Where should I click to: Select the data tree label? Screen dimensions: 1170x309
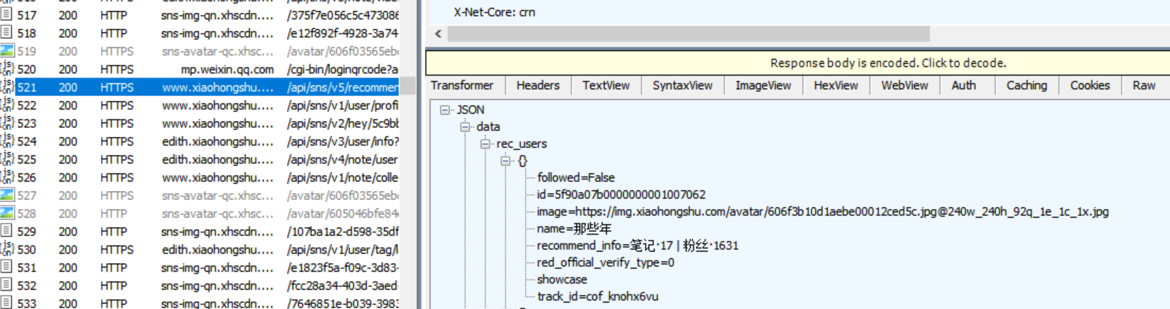point(488,127)
